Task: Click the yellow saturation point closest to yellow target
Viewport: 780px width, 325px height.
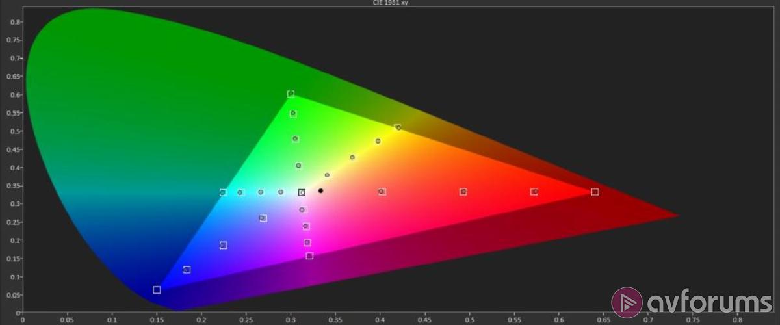Action: [x=378, y=141]
